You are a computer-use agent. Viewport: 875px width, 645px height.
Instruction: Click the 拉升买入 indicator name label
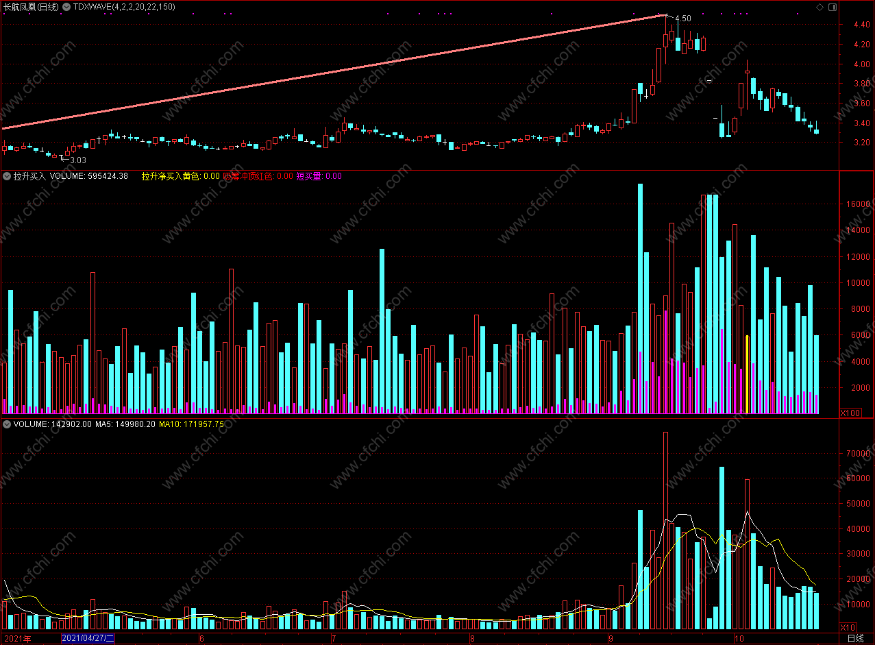click(29, 176)
